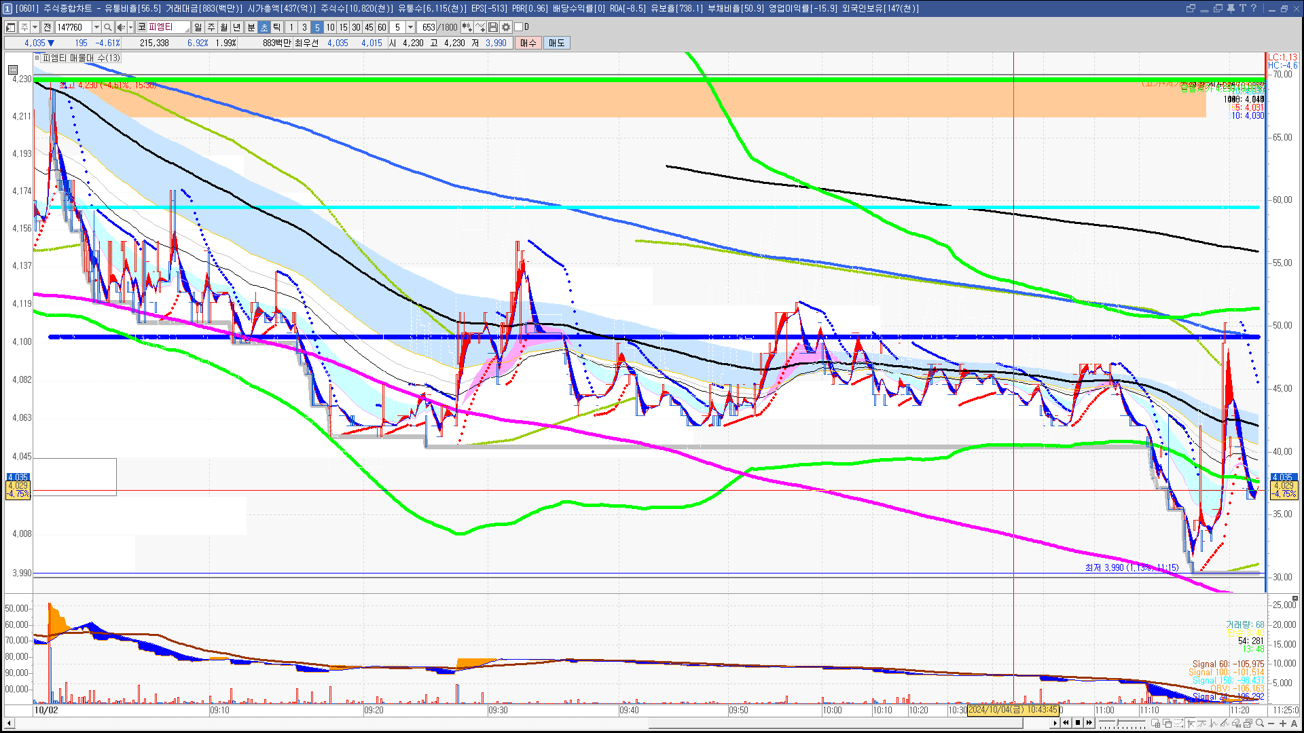Toggle the D checkbox in toolbar

pyautogui.click(x=519, y=27)
